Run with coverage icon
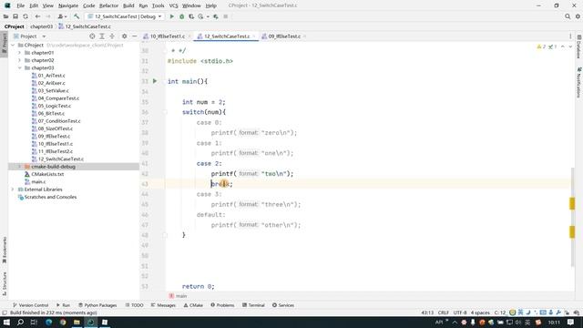Viewport: 583px width, 328px height. pos(191,16)
